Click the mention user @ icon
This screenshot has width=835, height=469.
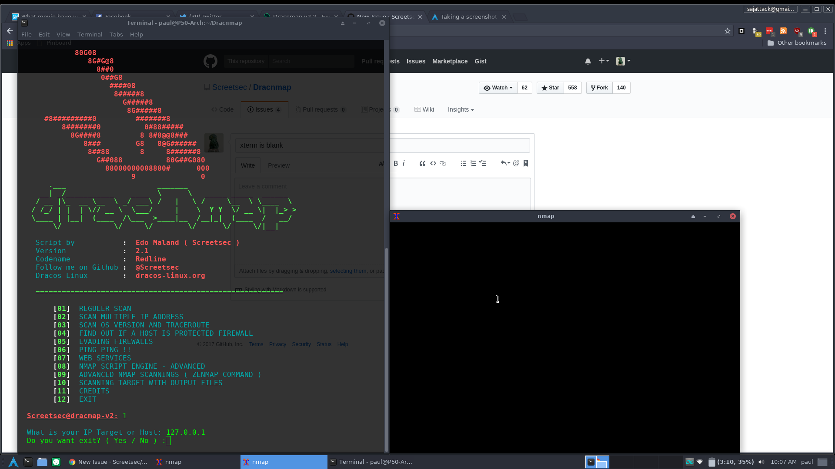pos(516,163)
